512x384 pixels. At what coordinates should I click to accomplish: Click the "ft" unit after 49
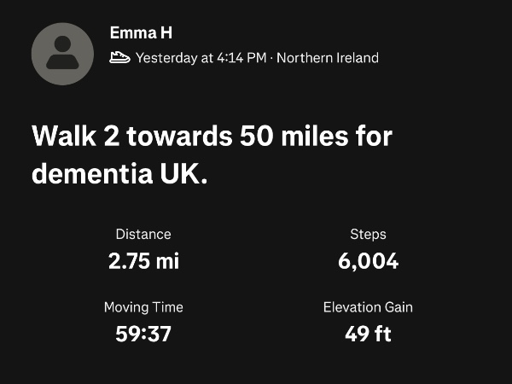click(x=382, y=334)
